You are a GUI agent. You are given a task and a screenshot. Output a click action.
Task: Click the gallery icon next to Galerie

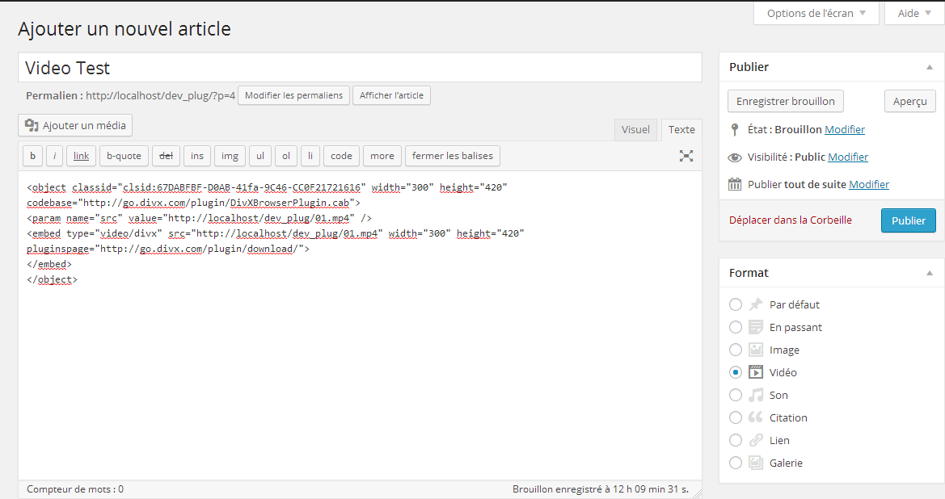[756, 463]
